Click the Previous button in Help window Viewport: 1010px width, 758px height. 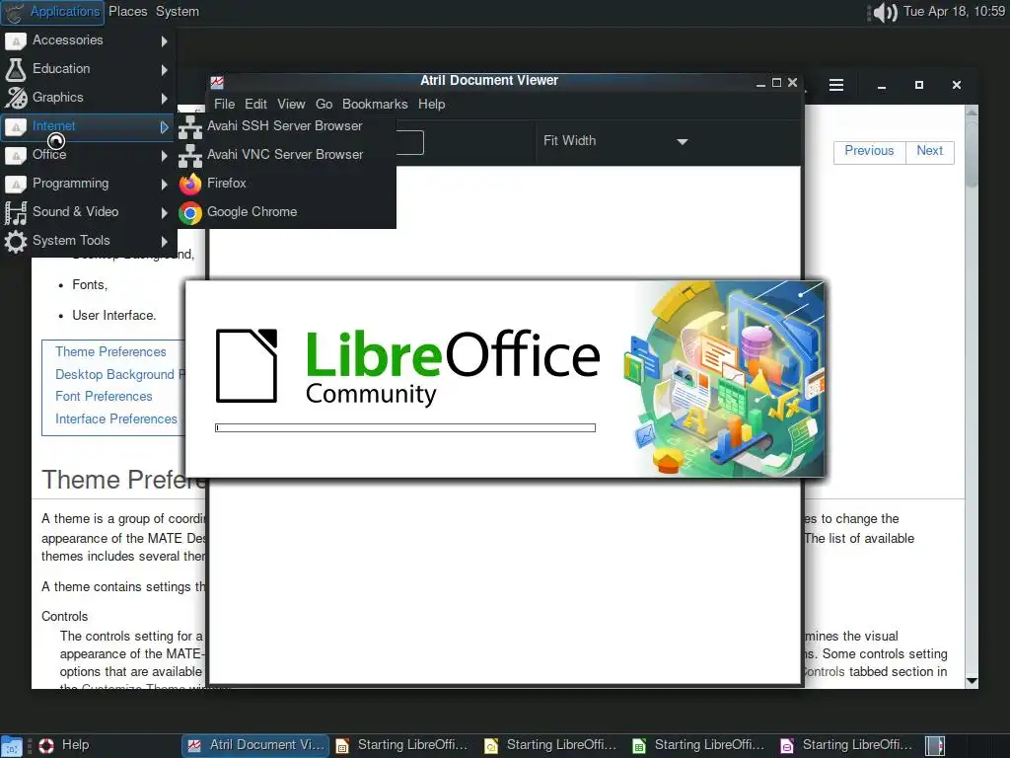(x=869, y=151)
